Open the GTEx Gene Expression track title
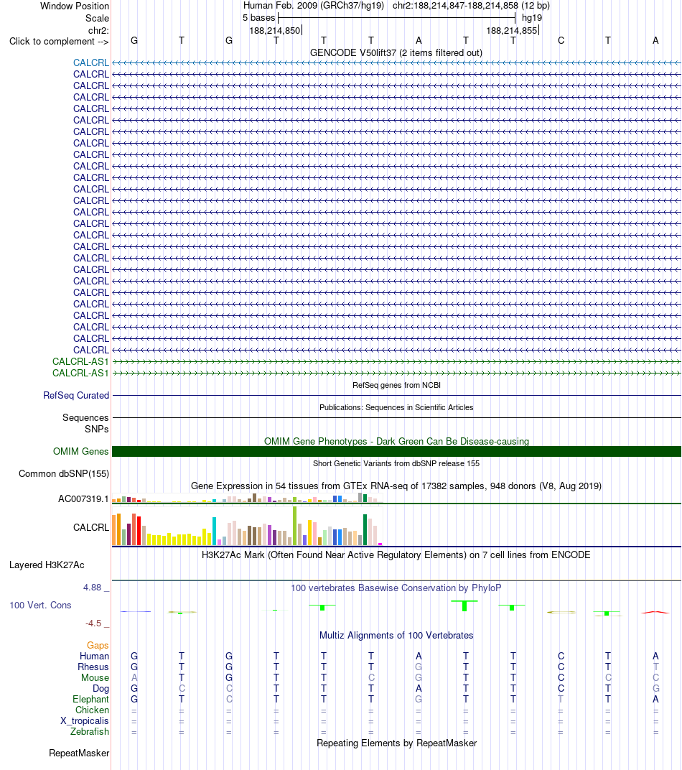This screenshot has width=682, height=770. click(x=396, y=486)
